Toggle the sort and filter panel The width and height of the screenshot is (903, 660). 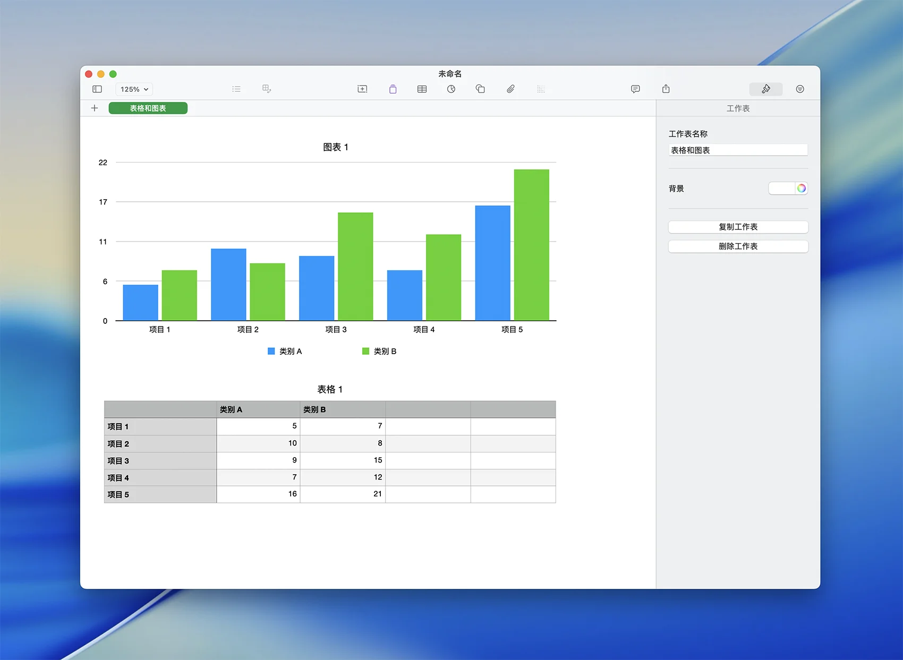click(x=800, y=89)
